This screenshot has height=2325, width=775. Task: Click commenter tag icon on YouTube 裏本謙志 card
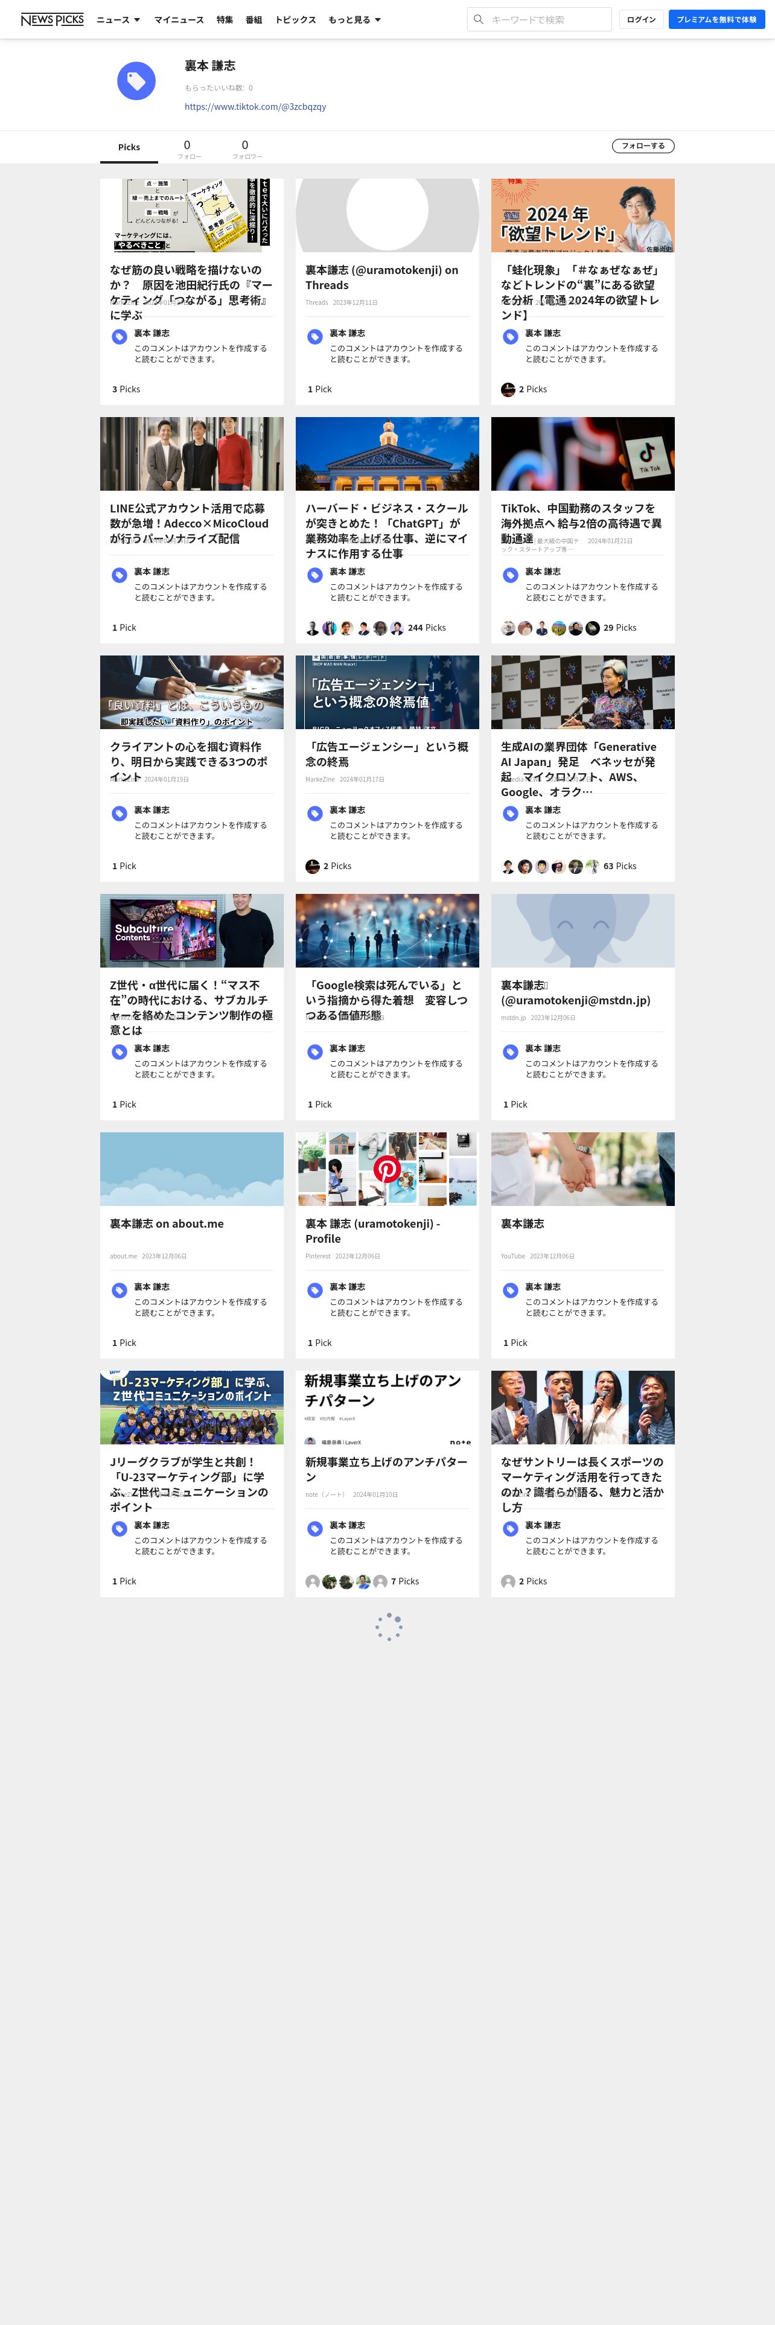click(511, 1290)
